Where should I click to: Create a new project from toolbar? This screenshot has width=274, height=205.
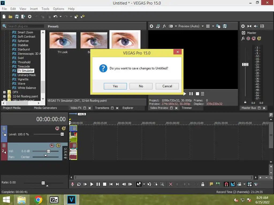point(4,17)
